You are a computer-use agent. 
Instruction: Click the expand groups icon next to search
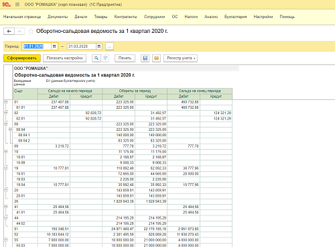(105, 58)
